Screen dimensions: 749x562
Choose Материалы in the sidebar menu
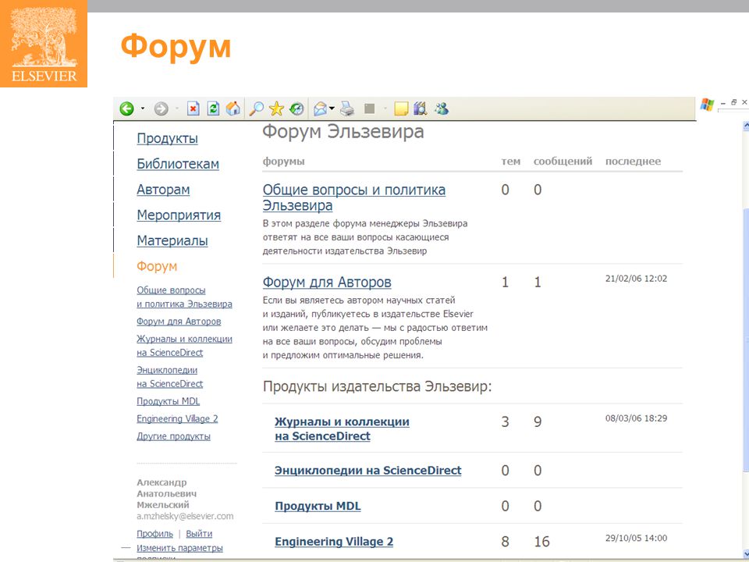click(x=172, y=241)
